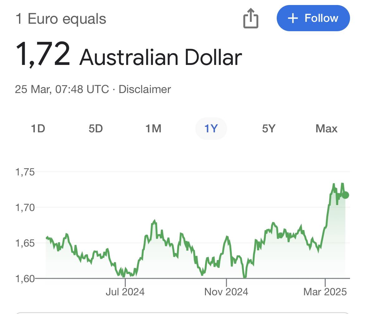Click the plus Follow button
365x314 pixels.
coord(313,18)
